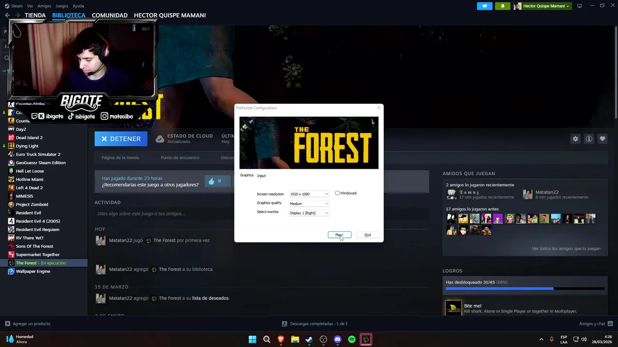
Task: Open OBS Studio from the taskbar
Action: click(x=323, y=339)
